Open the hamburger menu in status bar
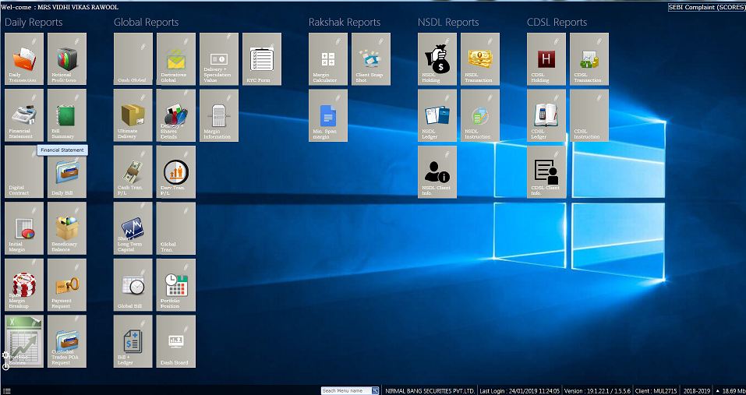This screenshot has height=395, width=746. point(6,390)
